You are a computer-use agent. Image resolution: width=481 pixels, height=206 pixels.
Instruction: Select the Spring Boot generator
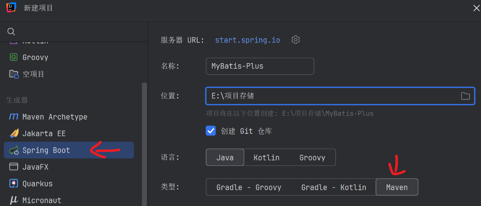(x=69, y=150)
